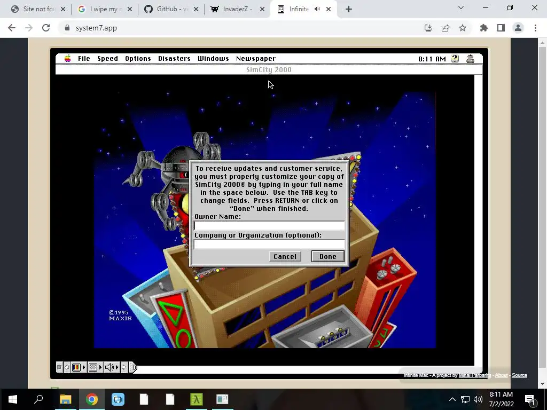Open the network status tray icon

click(x=465, y=399)
